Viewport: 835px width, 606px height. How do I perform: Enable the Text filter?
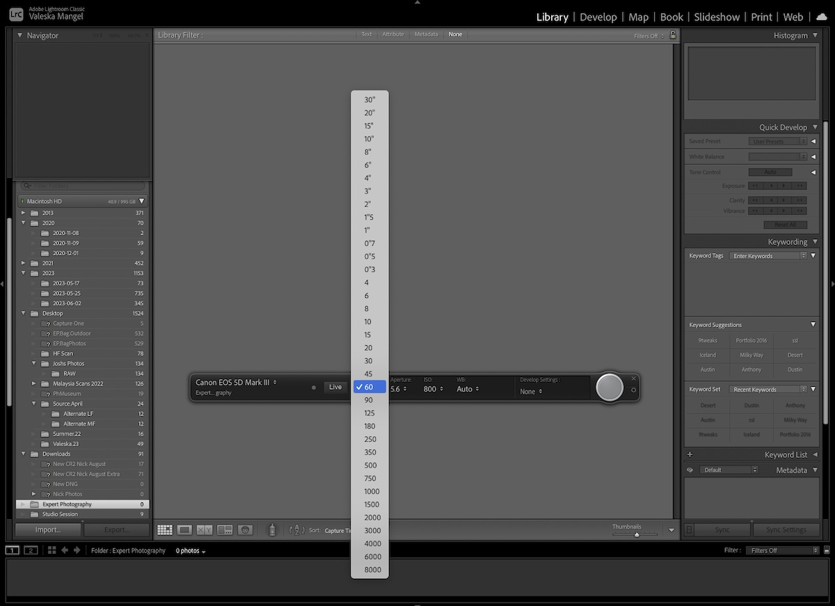click(x=367, y=34)
